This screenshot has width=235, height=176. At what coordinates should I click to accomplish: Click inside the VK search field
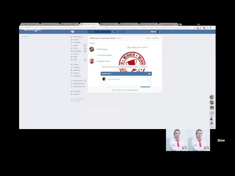pyautogui.click(x=99, y=32)
